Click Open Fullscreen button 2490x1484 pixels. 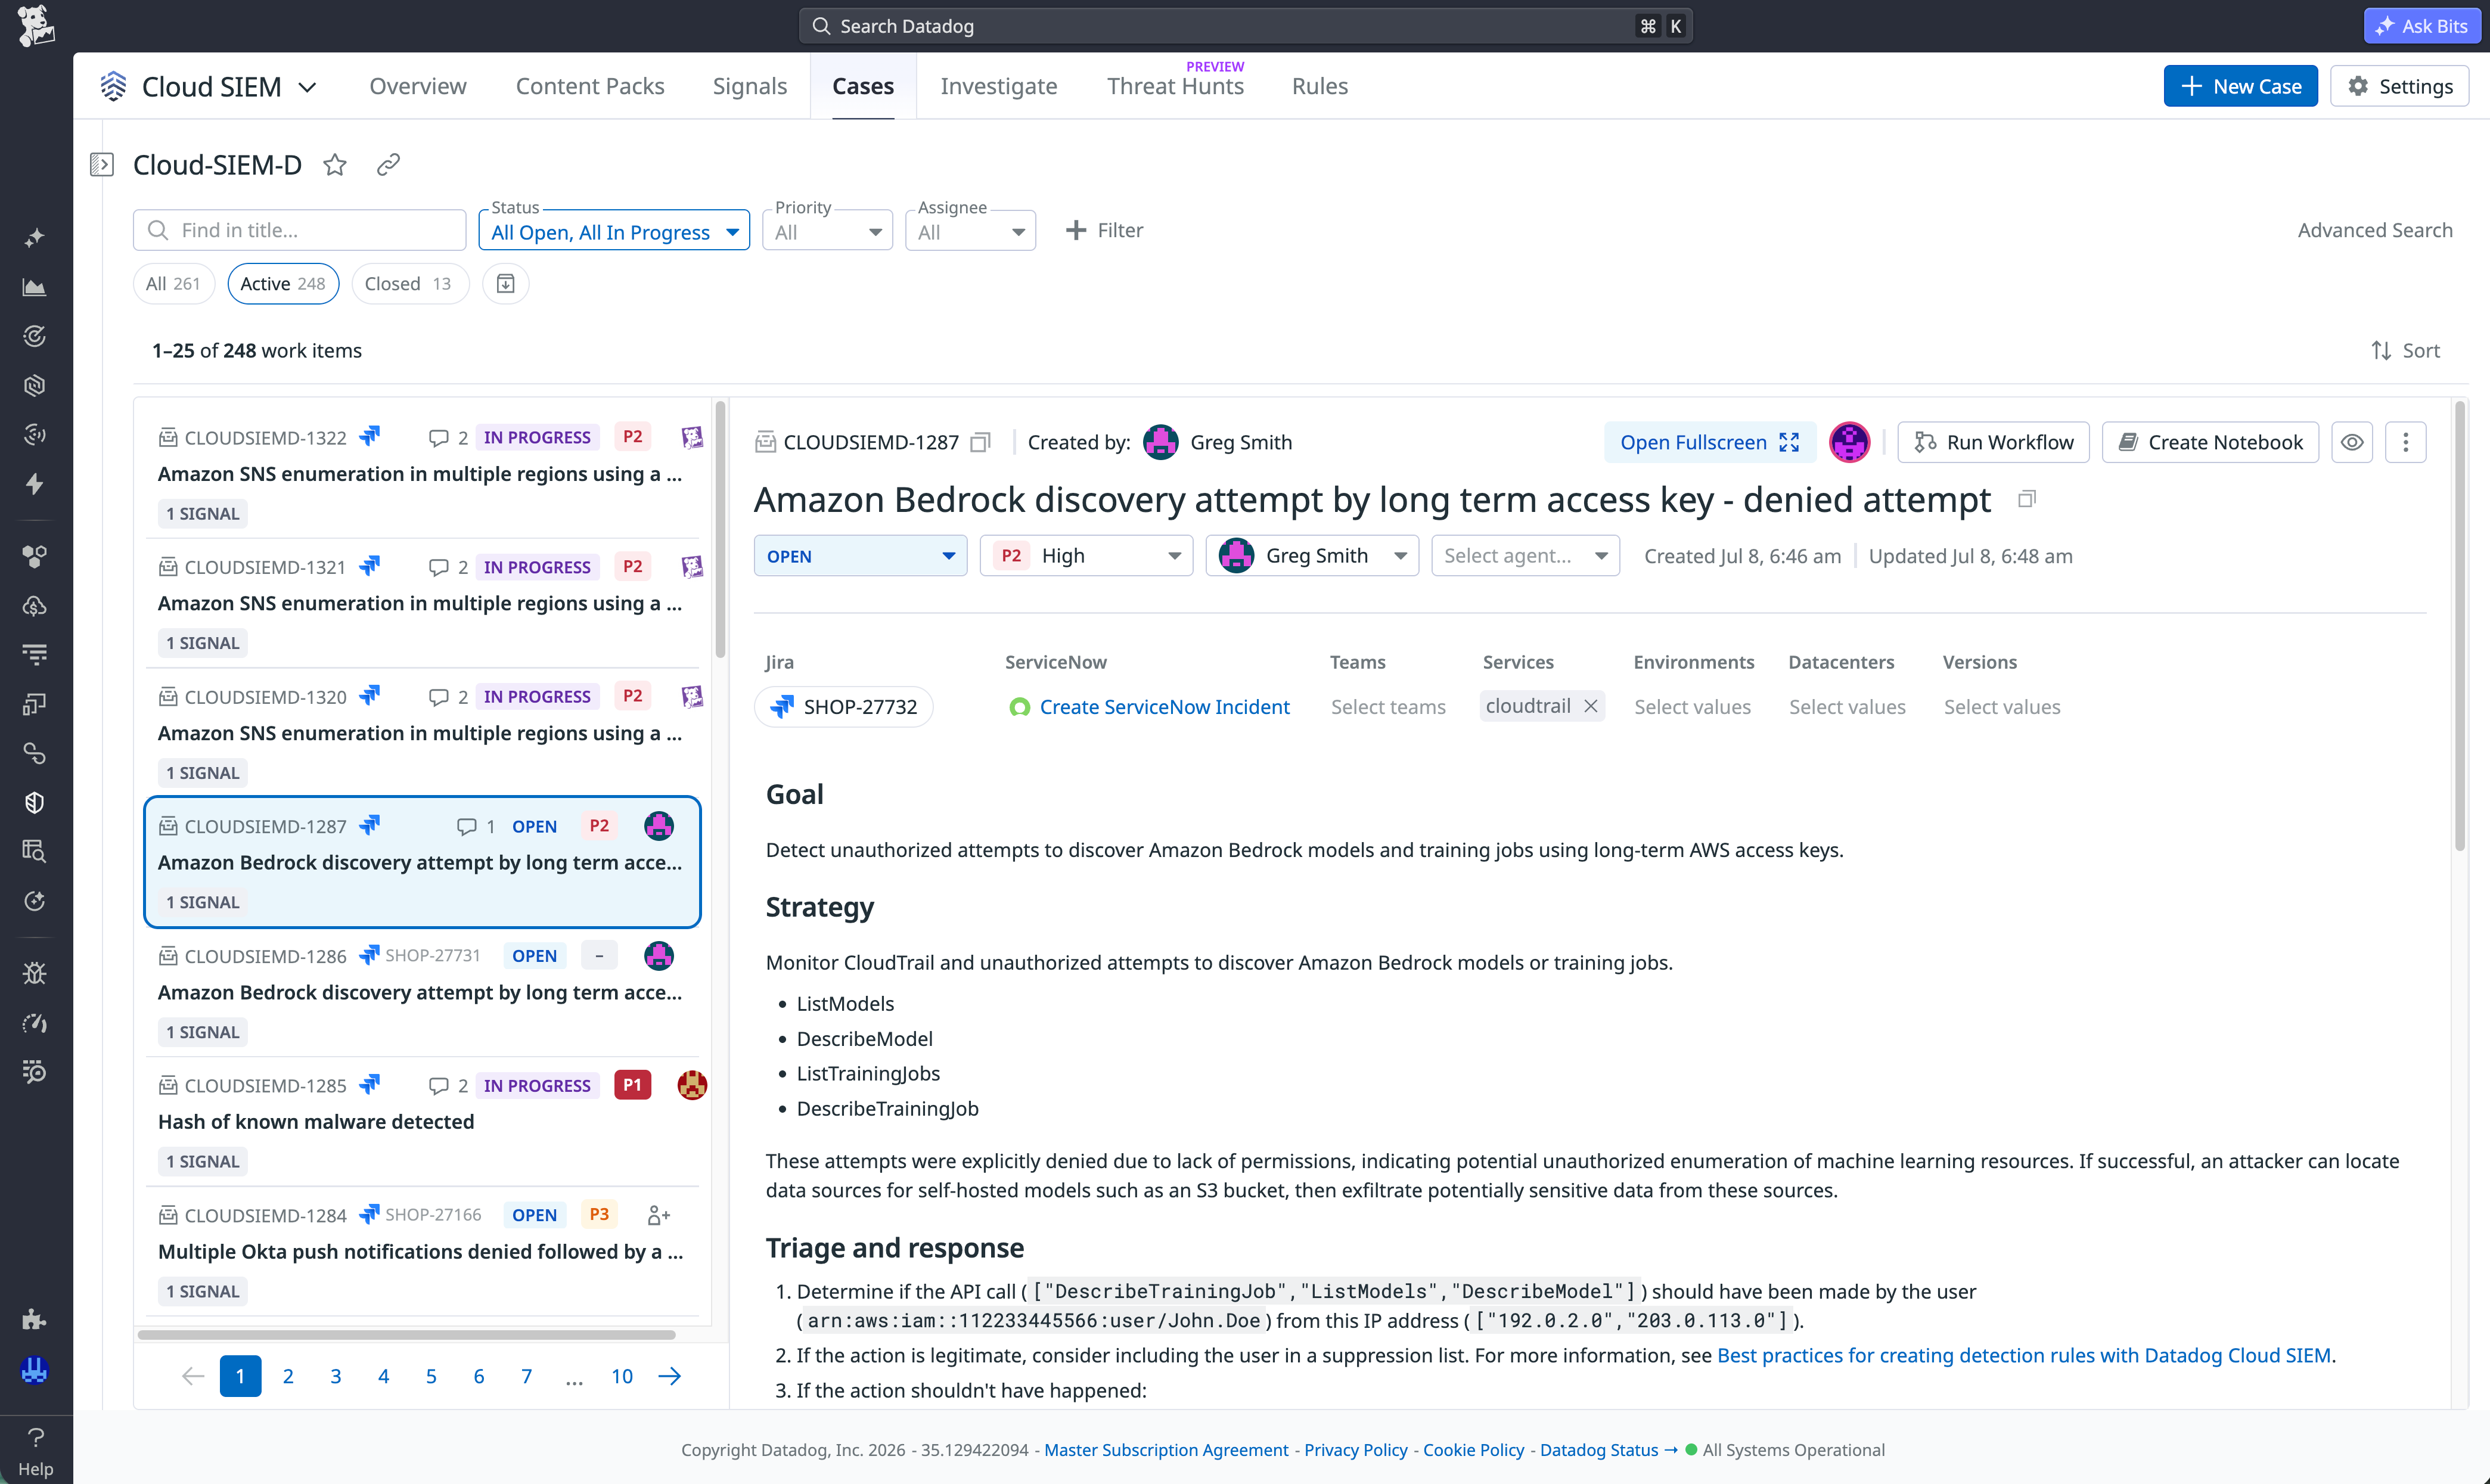click(x=1710, y=442)
